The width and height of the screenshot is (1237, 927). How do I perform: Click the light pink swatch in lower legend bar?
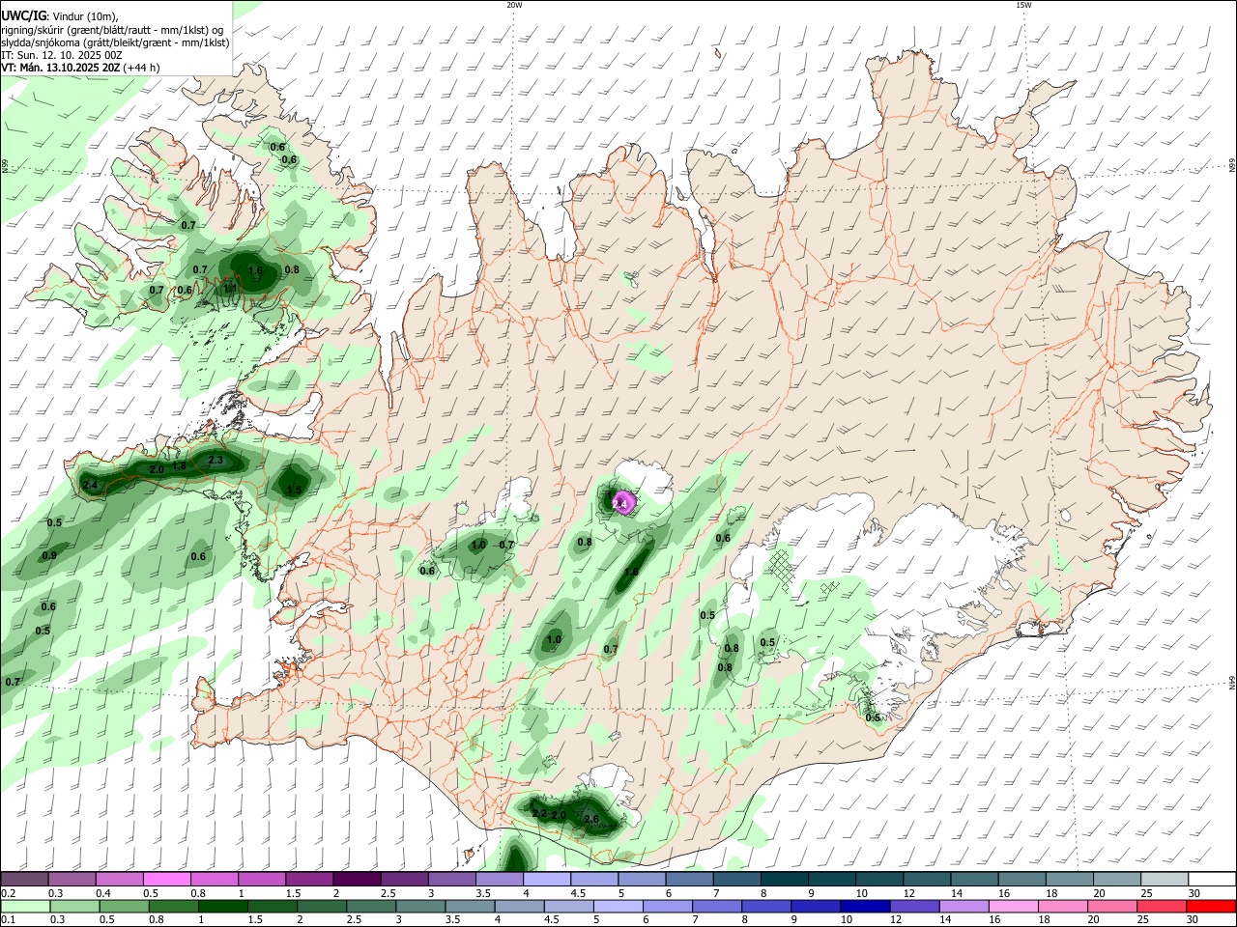(1015, 906)
